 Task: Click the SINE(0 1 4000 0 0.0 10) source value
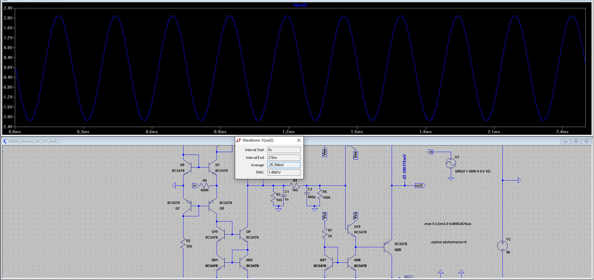[x=472, y=171]
